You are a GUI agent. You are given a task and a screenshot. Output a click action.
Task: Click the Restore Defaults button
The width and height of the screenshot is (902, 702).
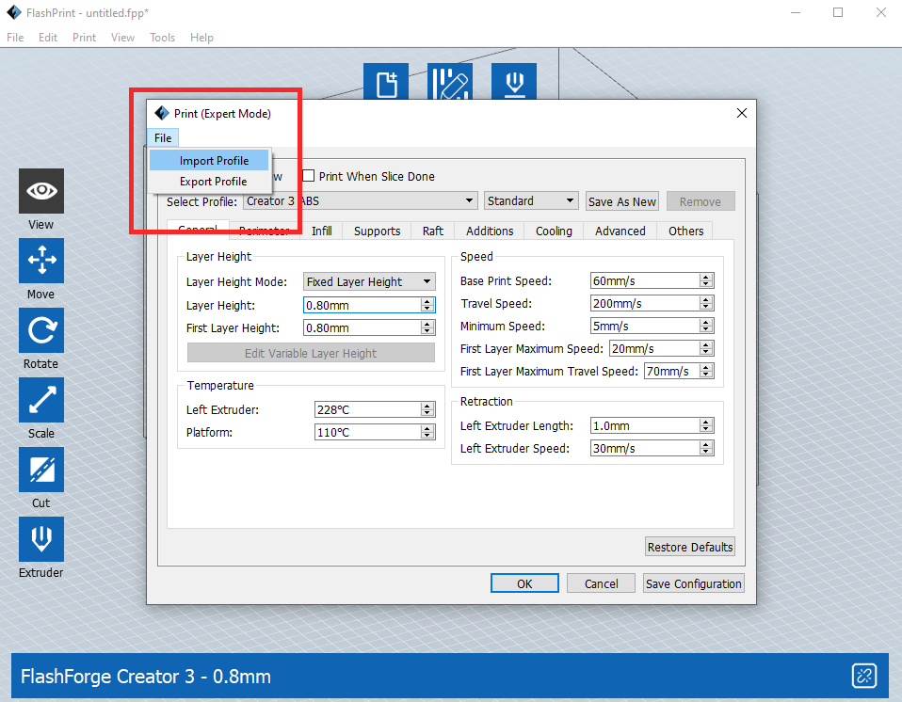pos(690,547)
